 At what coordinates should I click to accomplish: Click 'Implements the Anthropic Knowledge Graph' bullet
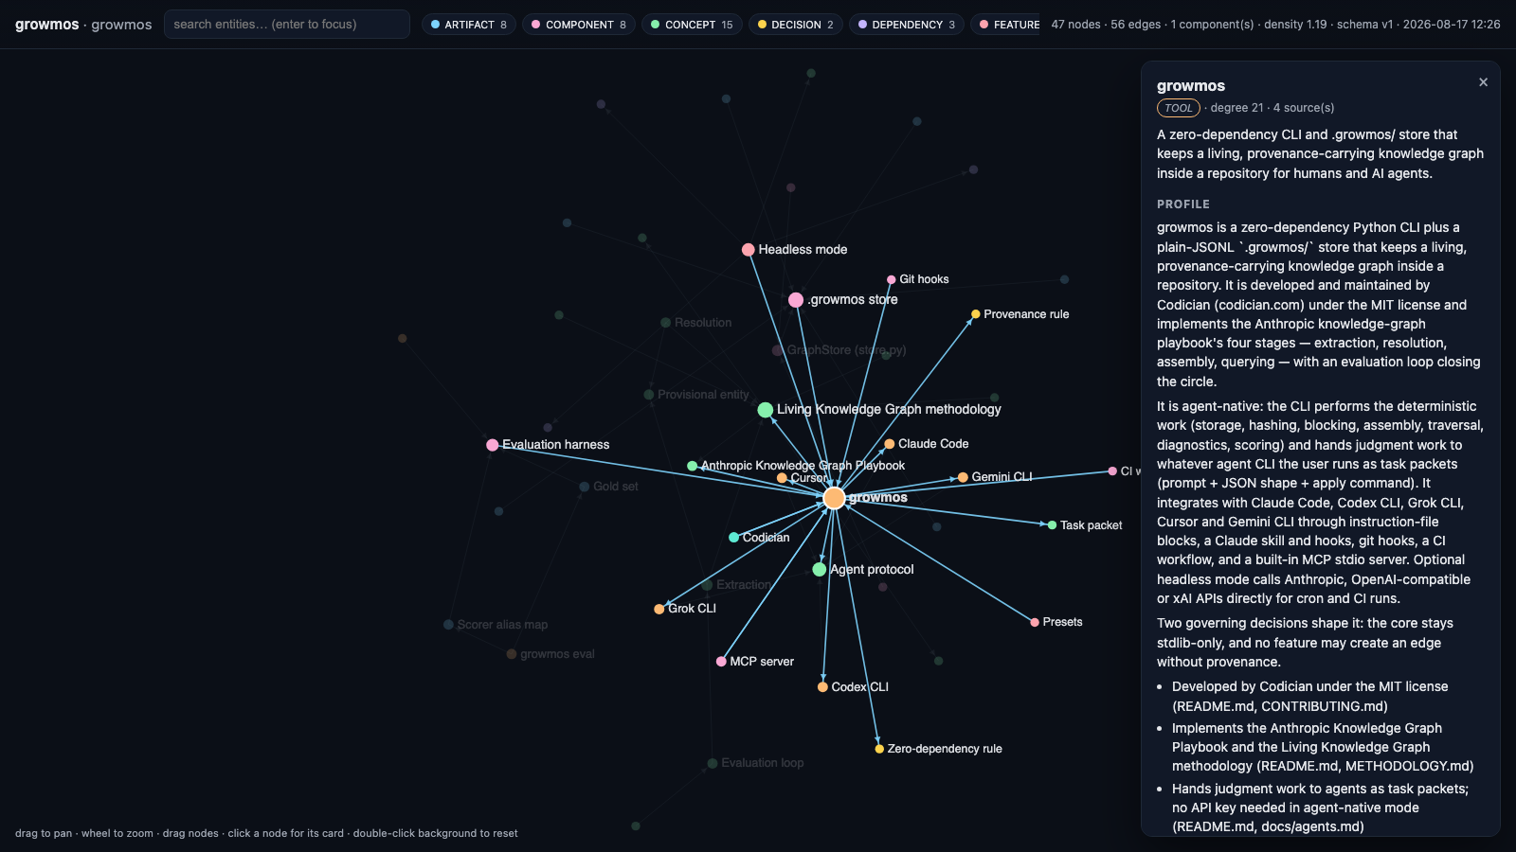tap(1323, 747)
